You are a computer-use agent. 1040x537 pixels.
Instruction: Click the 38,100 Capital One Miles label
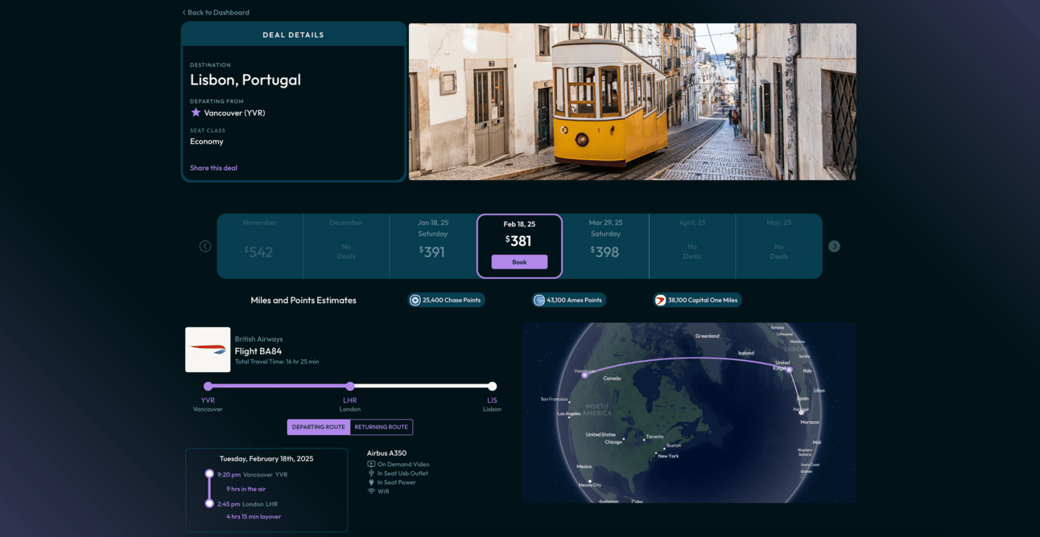tap(703, 300)
